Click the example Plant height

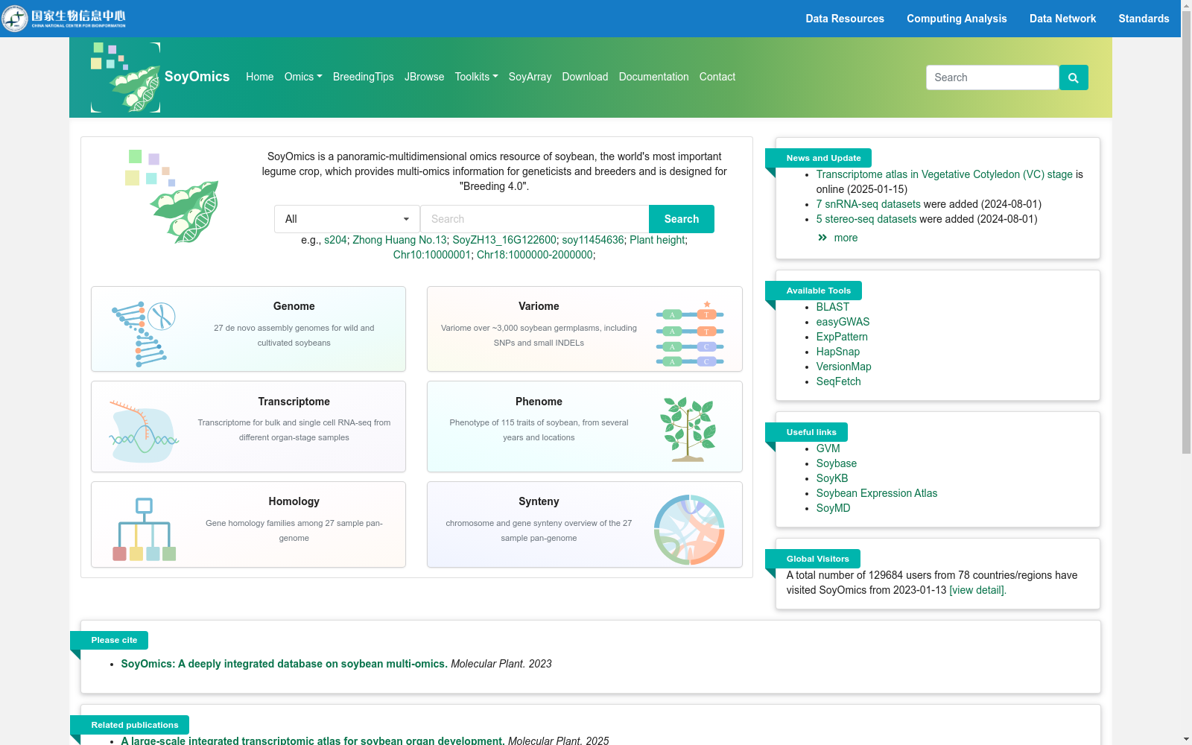coord(657,240)
